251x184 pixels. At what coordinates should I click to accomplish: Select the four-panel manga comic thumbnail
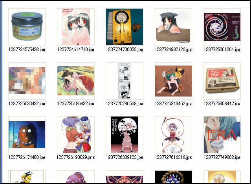125,81
